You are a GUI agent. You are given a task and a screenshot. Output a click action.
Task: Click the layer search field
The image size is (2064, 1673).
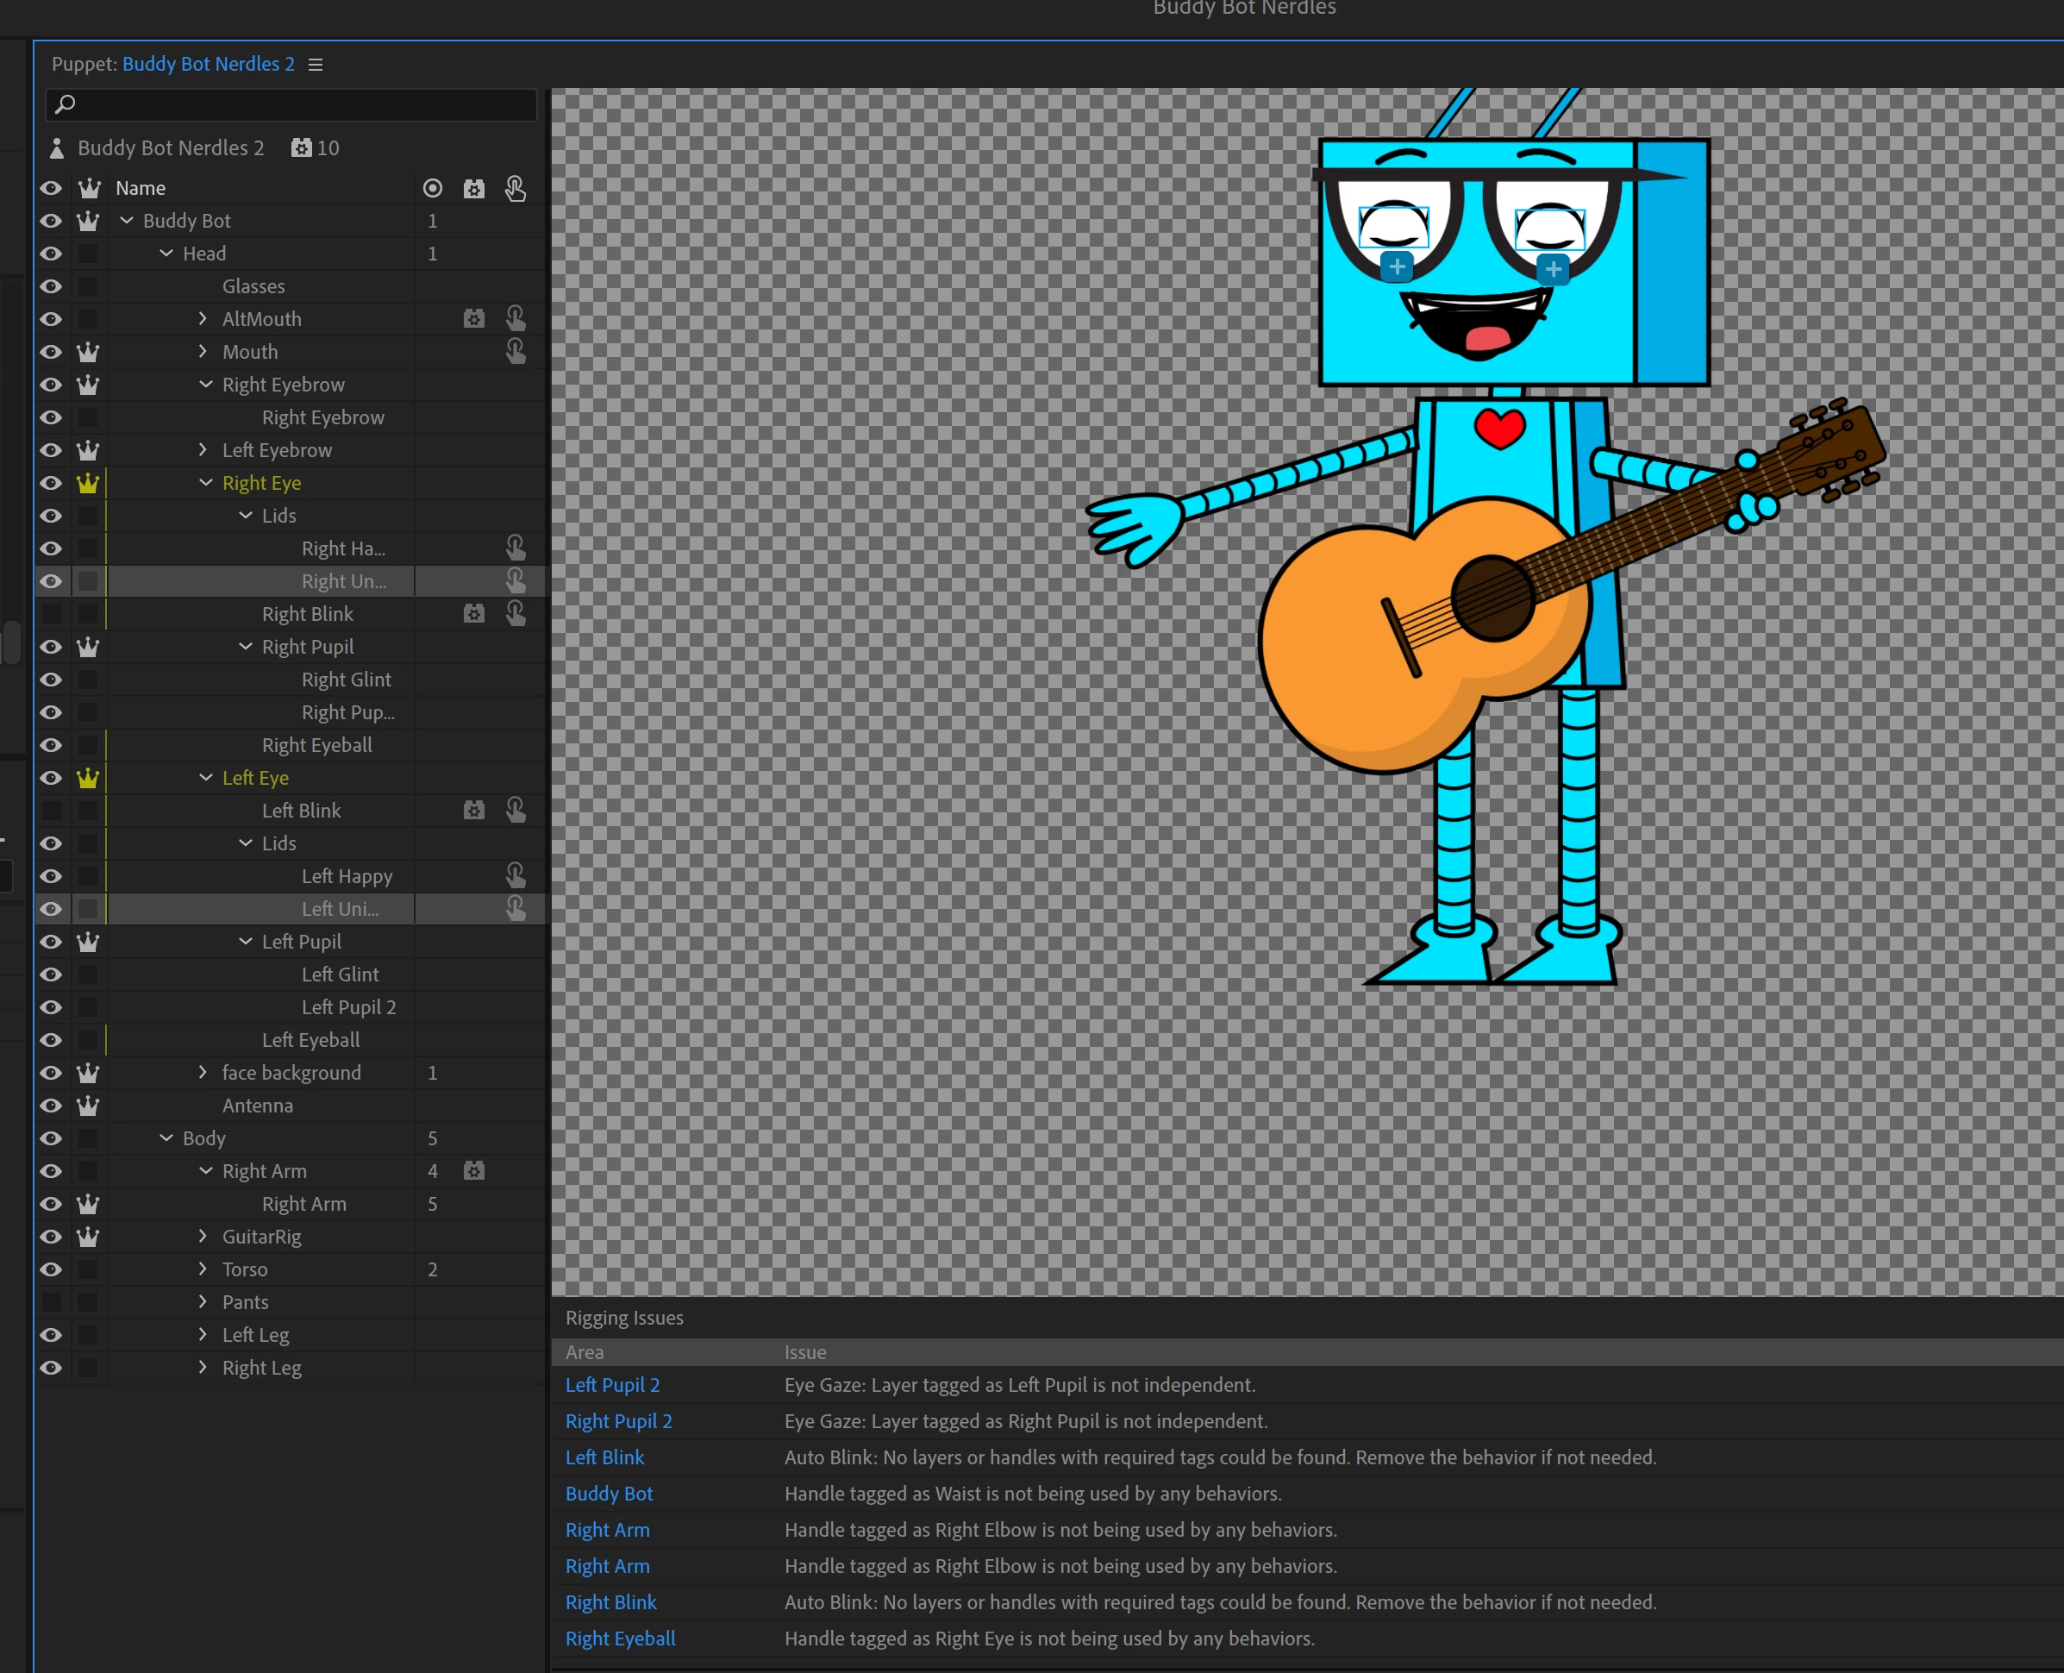point(291,104)
